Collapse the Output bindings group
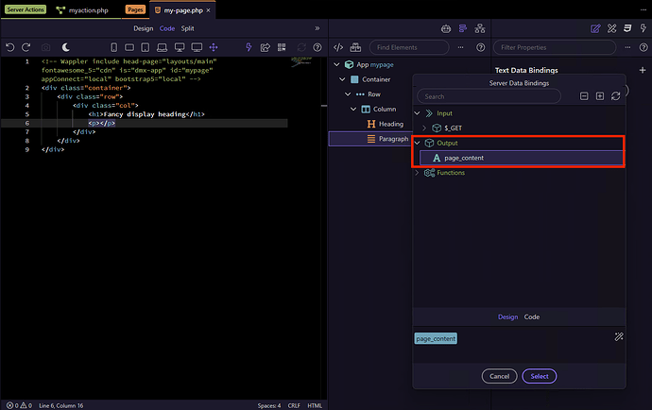The height and width of the screenshot is (410, 652). (417, 143)
